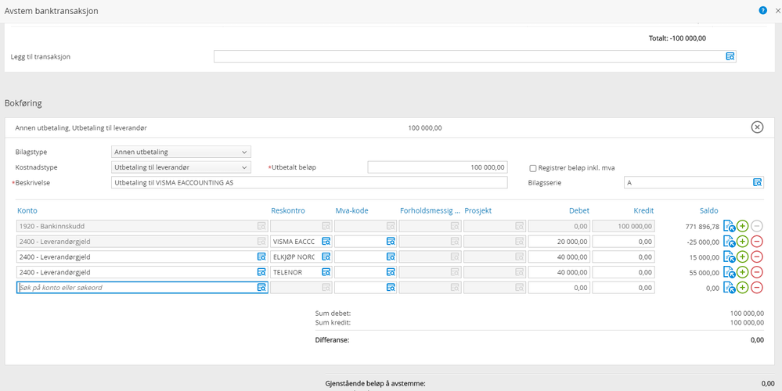Screen dimensions: 782x391
Task: Delete the TELENOR posting row
Action: click(x=757, y=272)
